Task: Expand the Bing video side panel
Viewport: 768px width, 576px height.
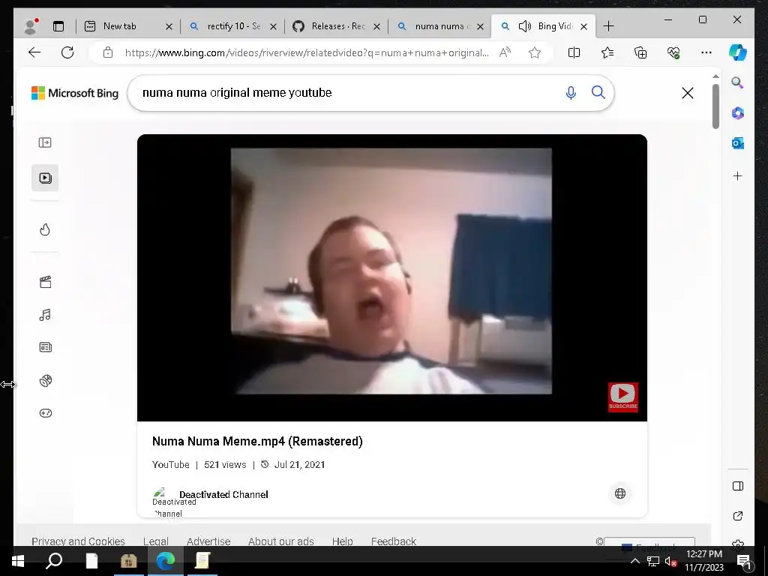Action: [x=45, y=142]
